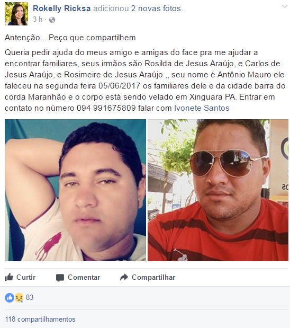Click the Comentar text label
The height and width of the screenshot is (328, 290).
tap(84, 277)
